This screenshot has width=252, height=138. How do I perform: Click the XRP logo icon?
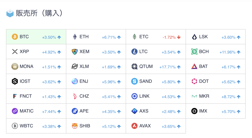pos(15,52)
